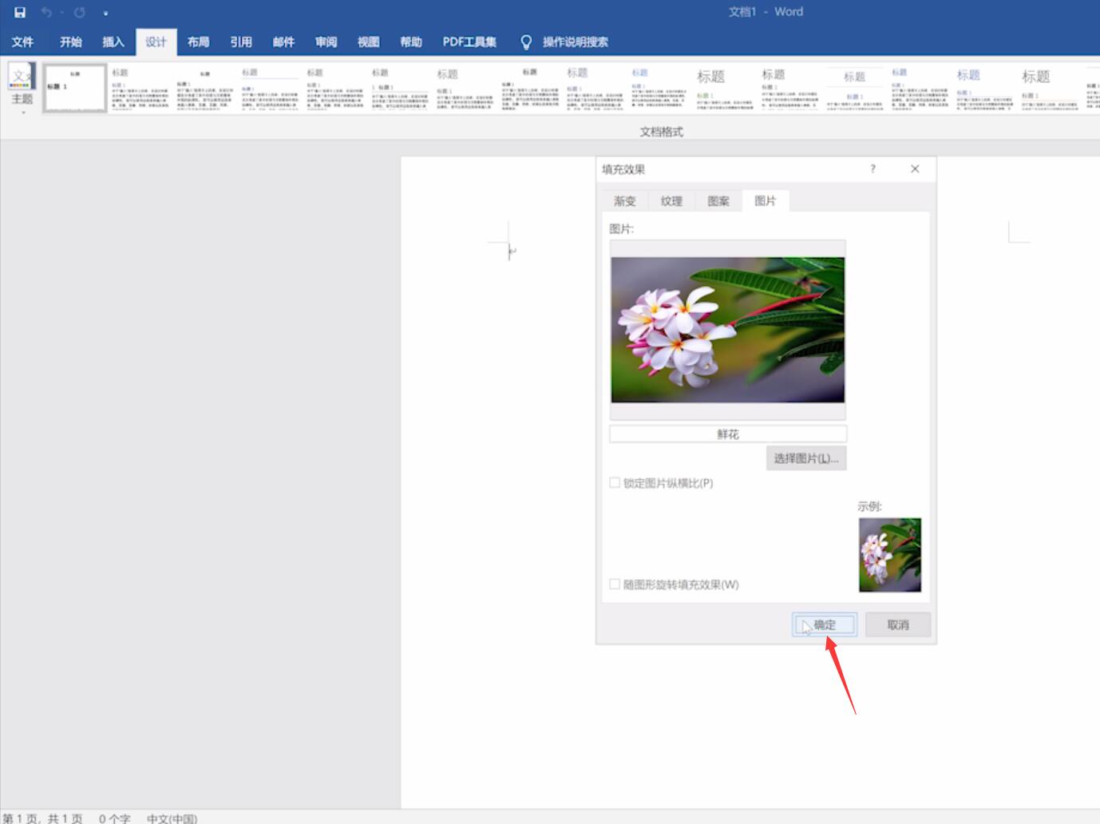The width and height of the screenshot is (1100, 824).
Task: Click the lightbulb Tell Me icon
Action: 526,42
